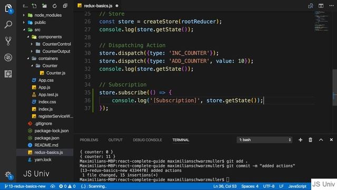Viewport: 337px width, 190px height.
Task: Switch to the PROBLEMS panel tab
Action: point(89,140)
